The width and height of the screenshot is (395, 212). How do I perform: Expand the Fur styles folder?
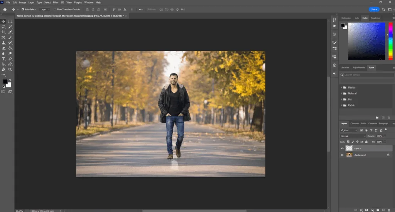click(x=341, y=100)
